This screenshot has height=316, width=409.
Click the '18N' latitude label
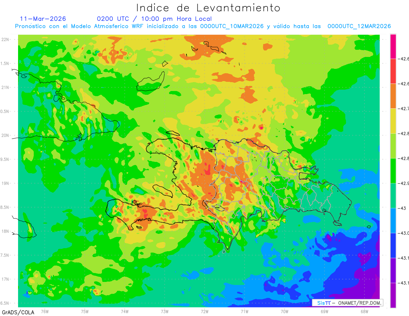pos(5,231)
